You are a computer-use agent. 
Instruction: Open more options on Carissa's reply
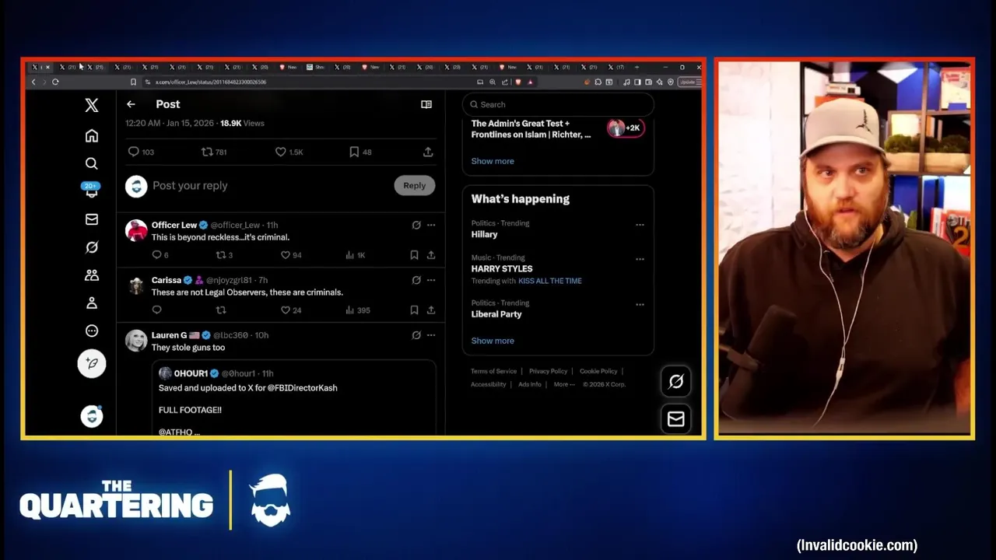pos(431,280)
